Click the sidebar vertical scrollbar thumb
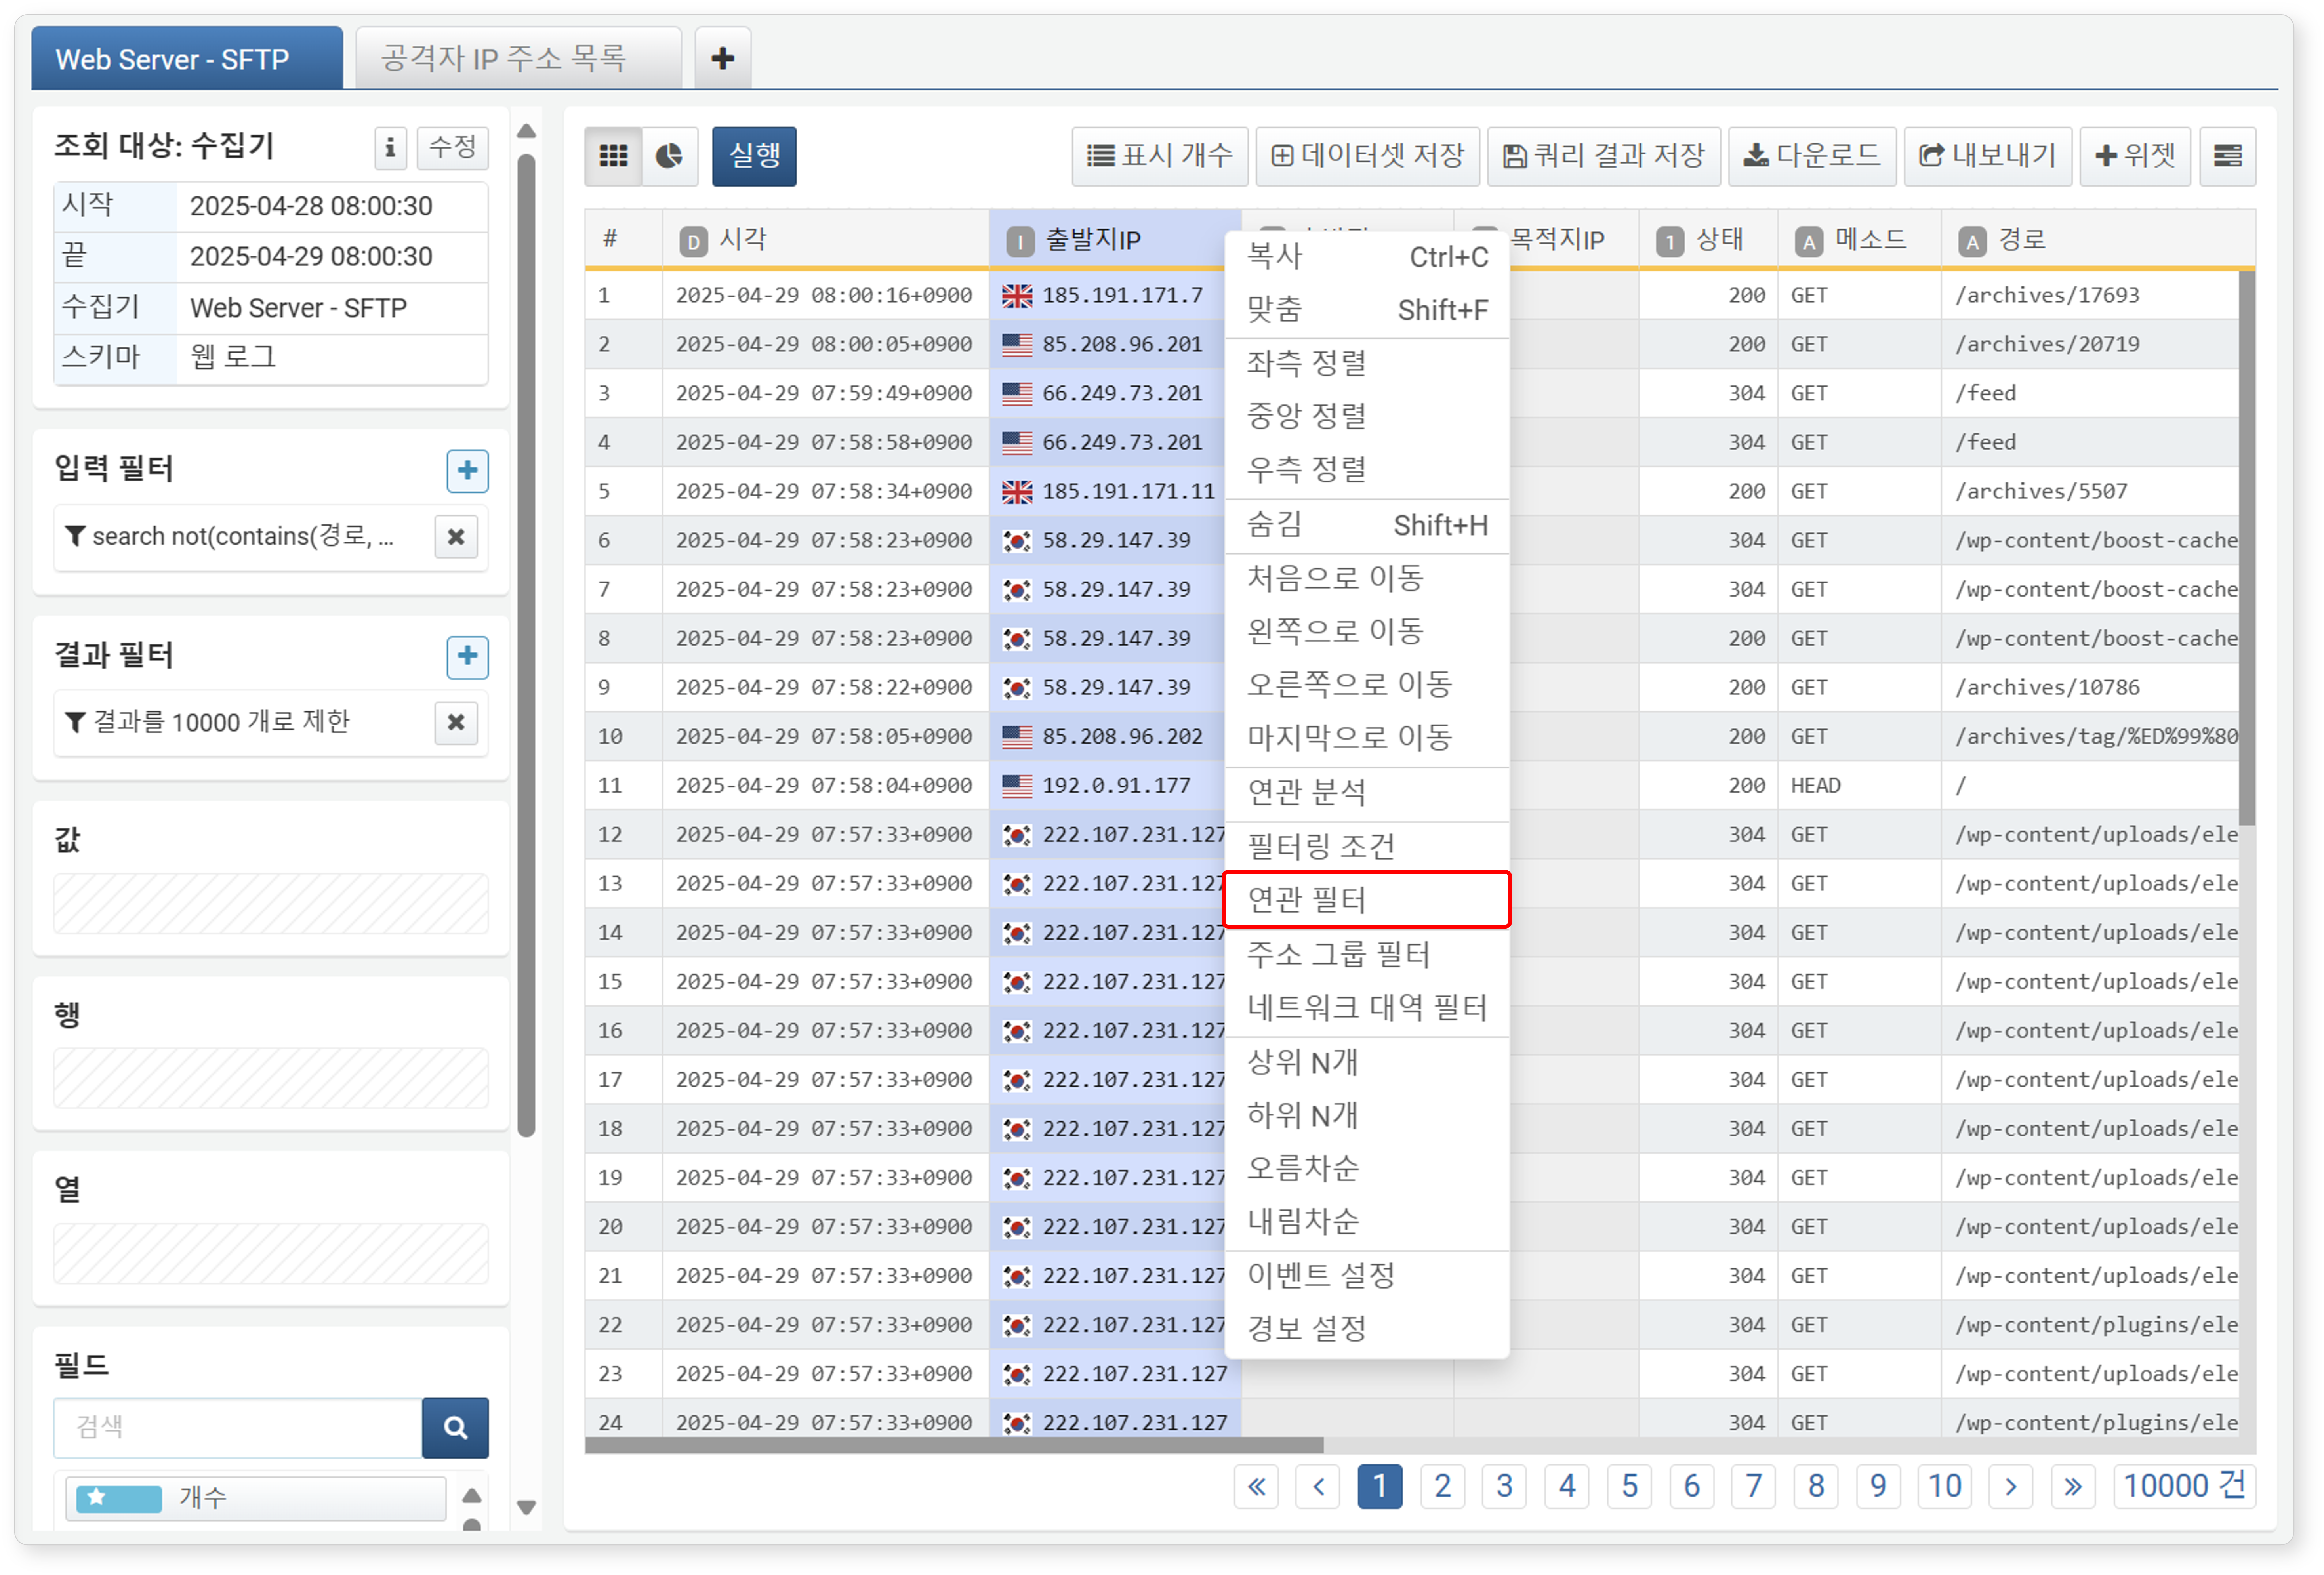2324x1575 pixels. pos(527,645)
